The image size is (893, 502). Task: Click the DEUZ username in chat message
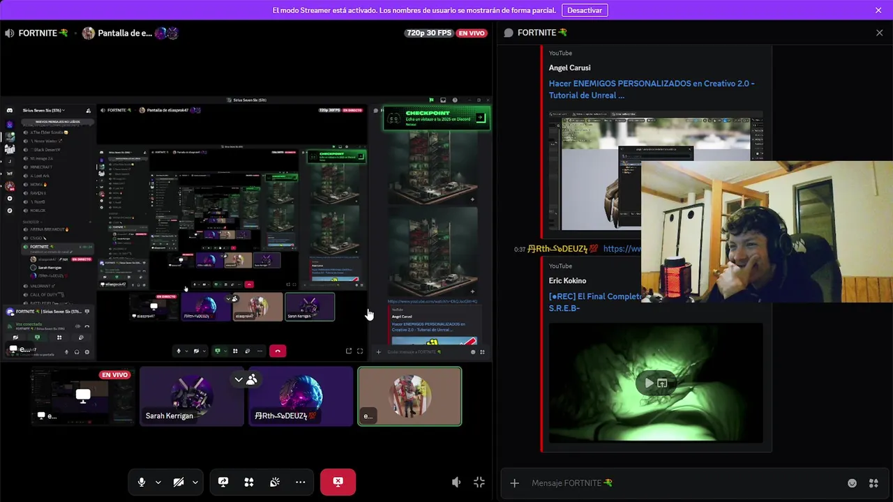click(x=557, y=249)
